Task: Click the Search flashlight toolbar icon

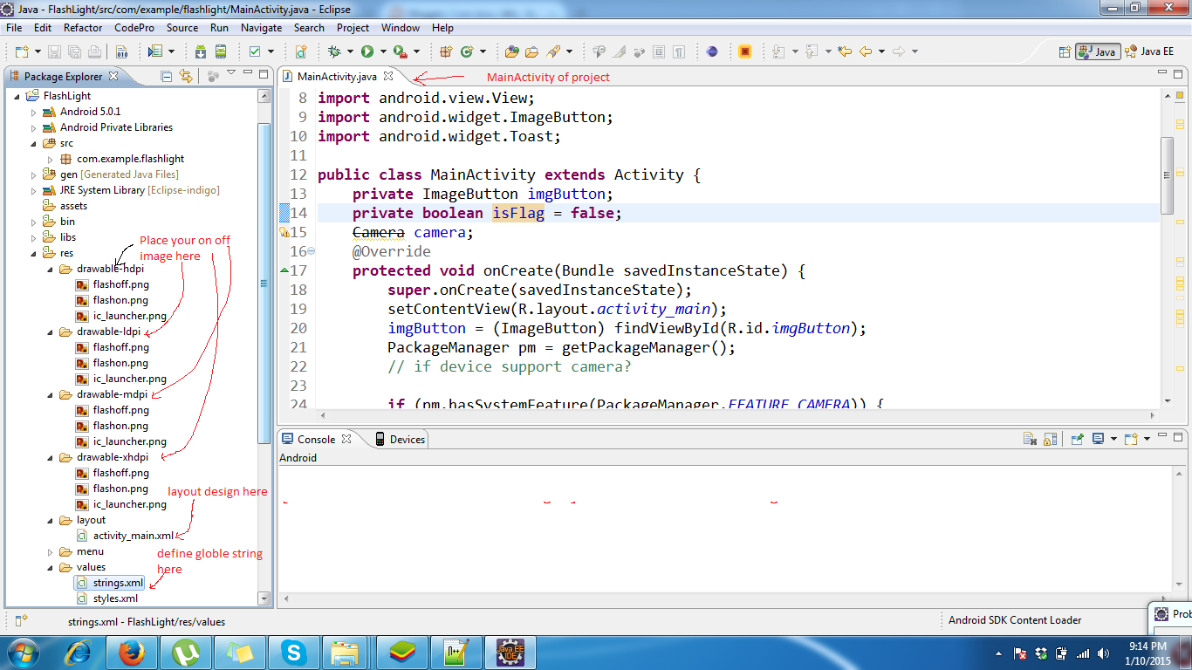Action: pos(554,51)
